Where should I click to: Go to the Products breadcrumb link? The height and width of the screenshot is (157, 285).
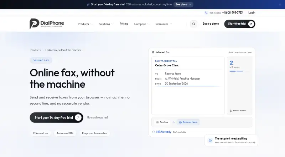pos(35,50)
